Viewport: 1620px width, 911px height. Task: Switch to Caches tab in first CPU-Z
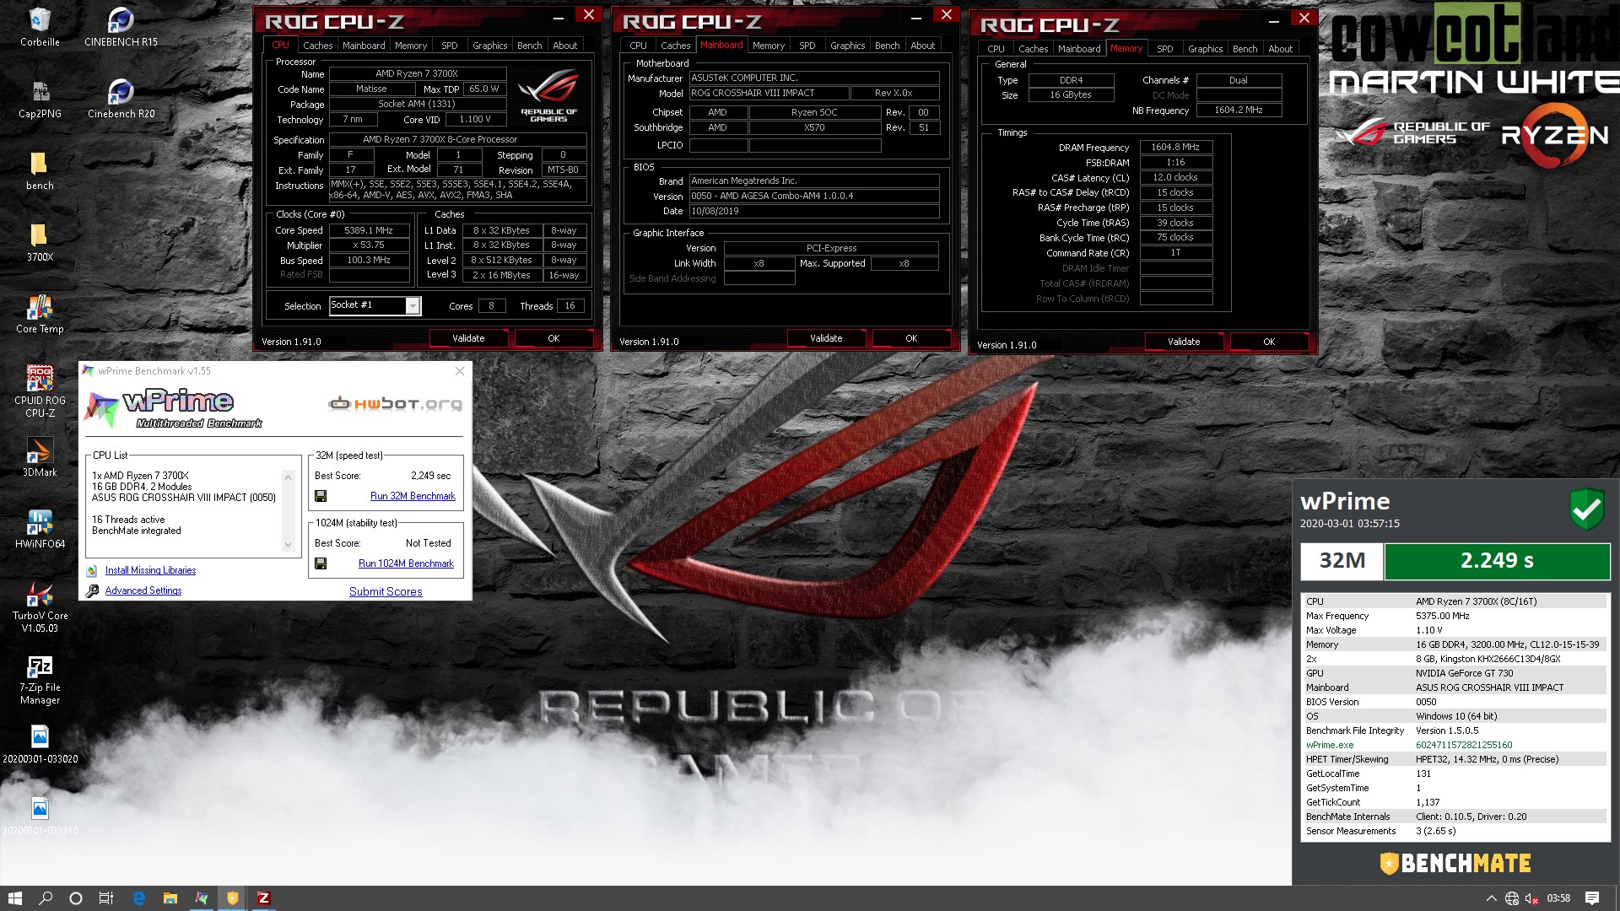[x=317, y=46]
